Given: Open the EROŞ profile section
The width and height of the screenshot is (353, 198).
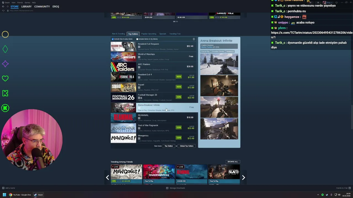Looking at the screenshot, I should [x=56, y=7].
